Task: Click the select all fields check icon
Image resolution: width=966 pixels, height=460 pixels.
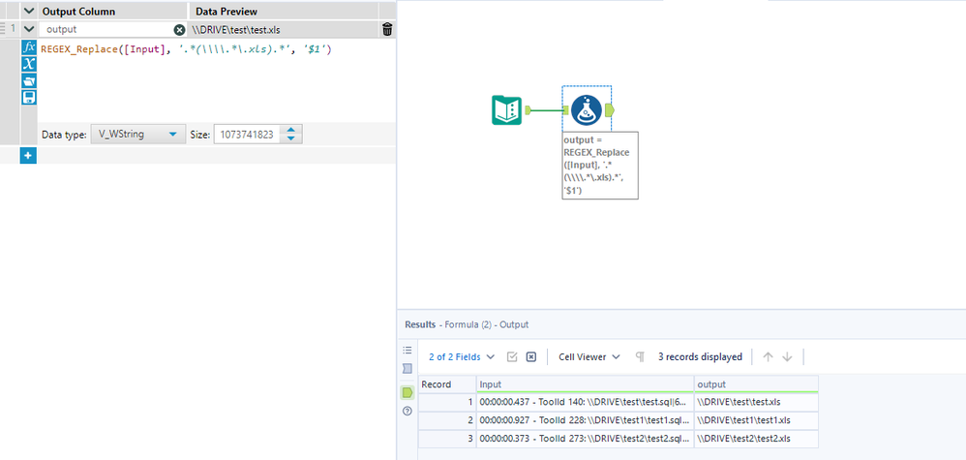Action: pyautogui.click(x=512, y=356)
